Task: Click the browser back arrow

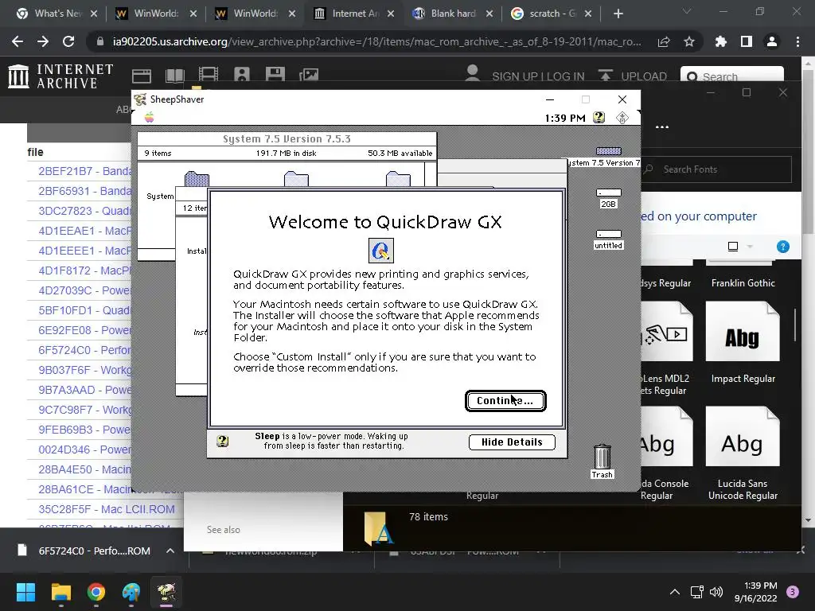Action: (18, 41)
